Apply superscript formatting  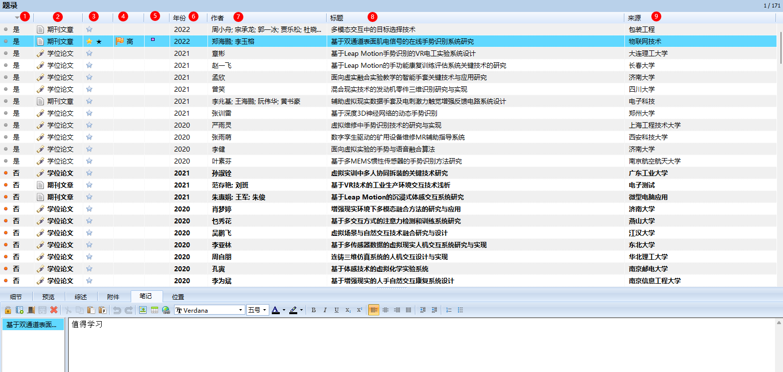[x=359, y=310]
